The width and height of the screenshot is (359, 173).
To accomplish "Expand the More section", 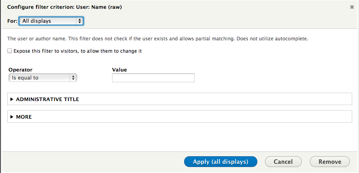I will coord(24,117).
